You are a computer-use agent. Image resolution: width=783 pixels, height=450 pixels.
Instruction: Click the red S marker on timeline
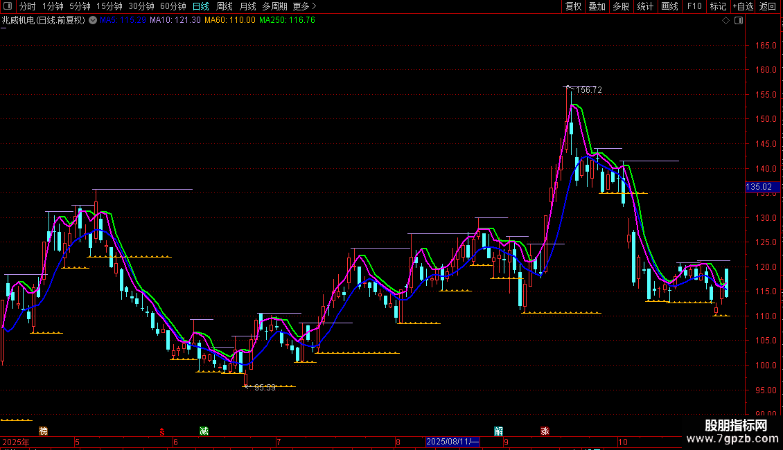[161, 431]
